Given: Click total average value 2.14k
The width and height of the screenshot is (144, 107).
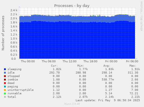Looking at the screenshot, I should [x=110, y=97].
